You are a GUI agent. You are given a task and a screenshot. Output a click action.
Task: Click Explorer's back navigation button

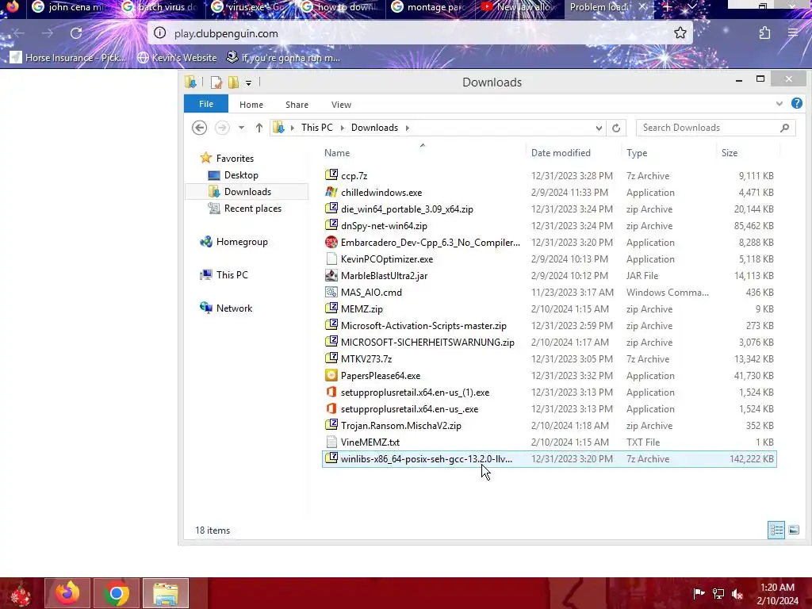click(199, 128)
